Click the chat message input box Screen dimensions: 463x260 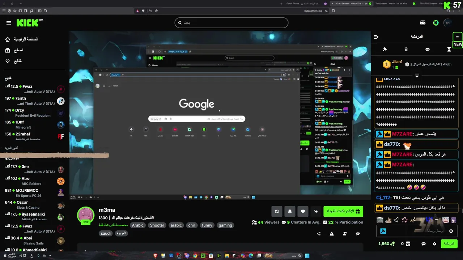pos(416,231)
